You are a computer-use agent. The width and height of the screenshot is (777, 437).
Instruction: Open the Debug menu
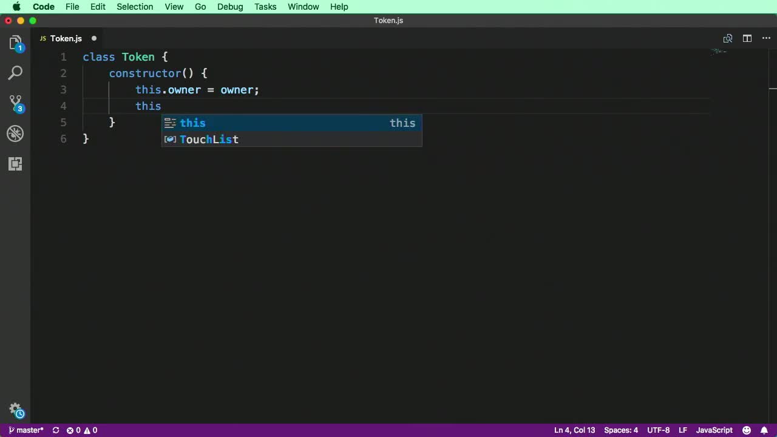[230, 7]
